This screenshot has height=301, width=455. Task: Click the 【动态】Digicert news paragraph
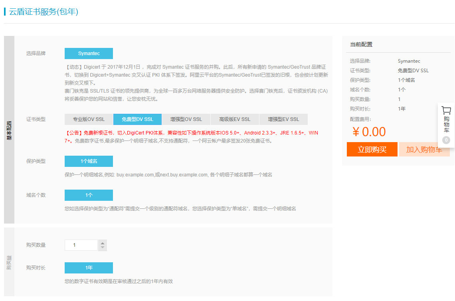click(196, 75)
